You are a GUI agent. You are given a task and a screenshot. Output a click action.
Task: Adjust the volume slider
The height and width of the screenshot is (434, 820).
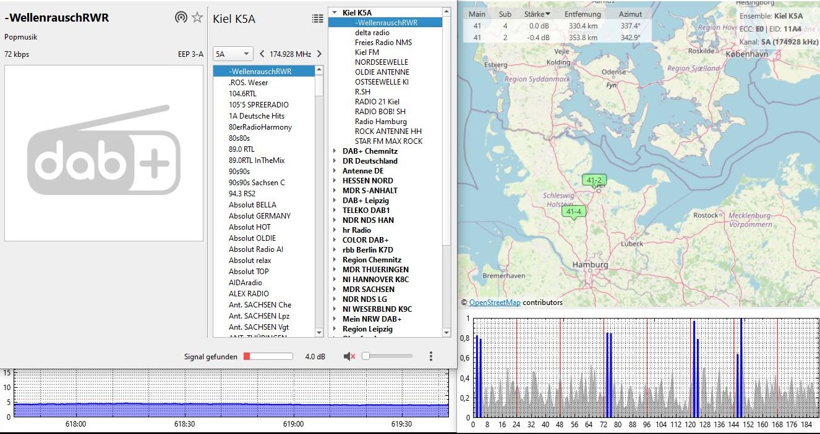click(387, 356)
